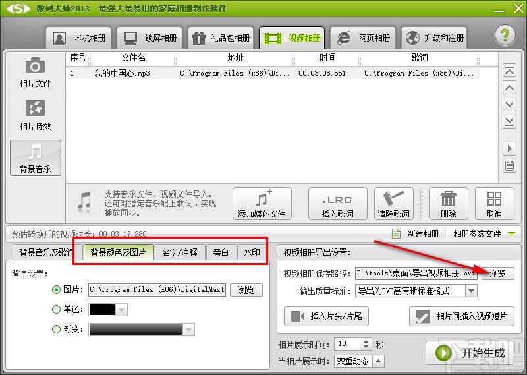This screenshot has width=527, height=375.
Task: Click the 时间 column header
Action: pos(327,58)
